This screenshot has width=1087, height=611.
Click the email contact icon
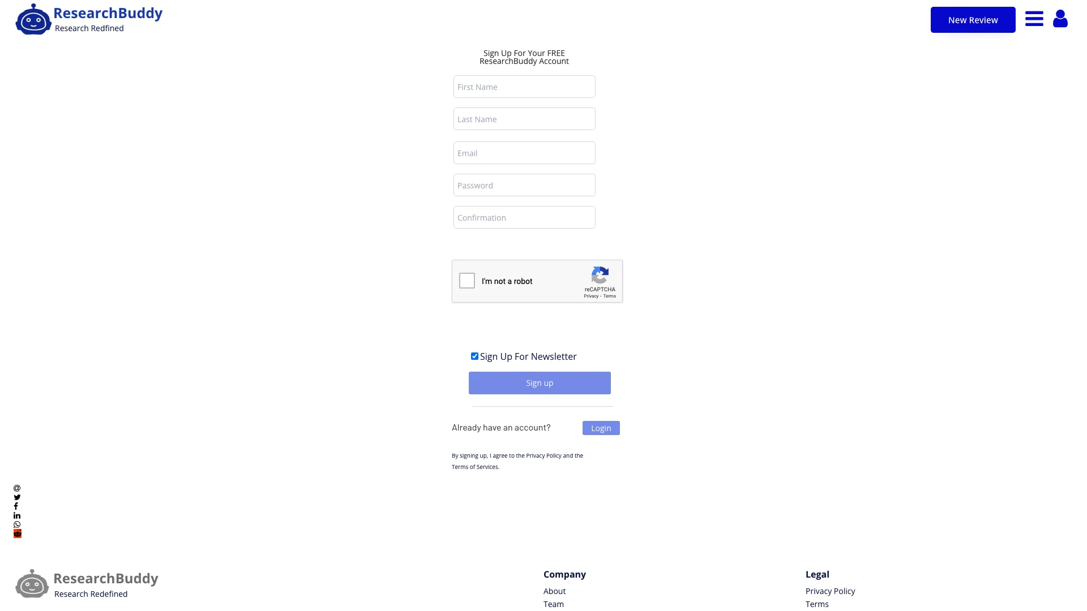coord(16,488)
